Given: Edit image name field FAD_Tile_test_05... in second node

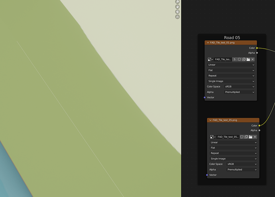Looking at the screenshot, I should pos(228,137).
